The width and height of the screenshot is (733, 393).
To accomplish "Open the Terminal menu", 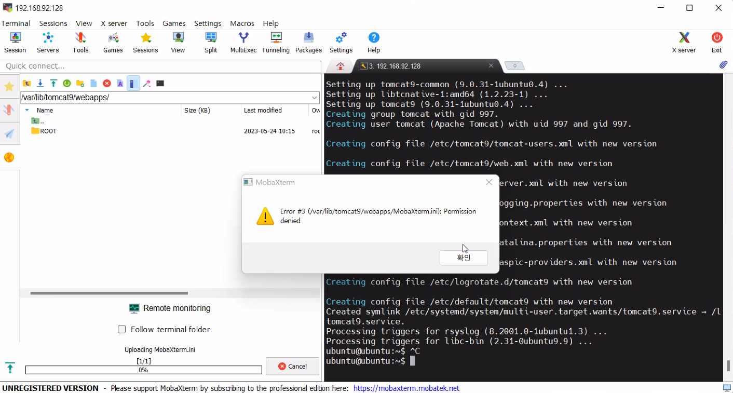I will (16, 23).
